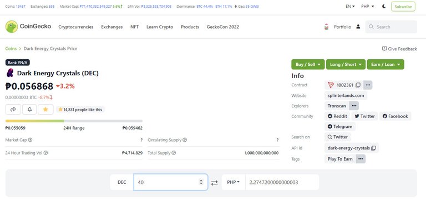Click the 14,831 people like this badge

click(x=80, y=110)
